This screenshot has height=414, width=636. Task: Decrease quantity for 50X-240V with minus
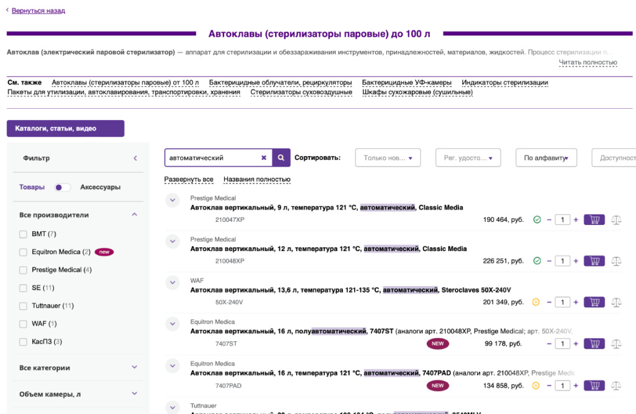tap(549, 302)
